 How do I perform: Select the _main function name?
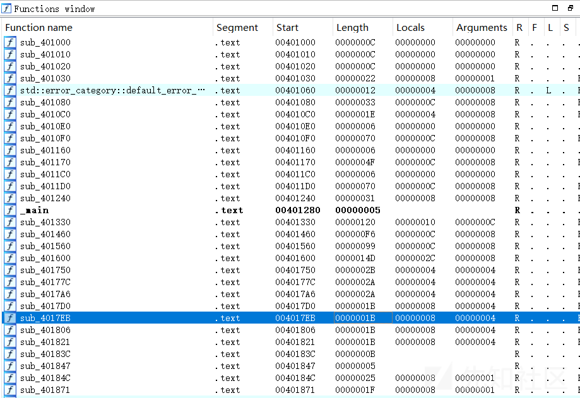35,210
